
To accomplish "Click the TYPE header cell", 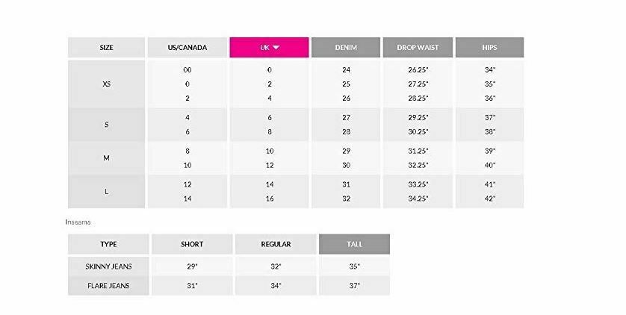I will (x=108, y=244).
